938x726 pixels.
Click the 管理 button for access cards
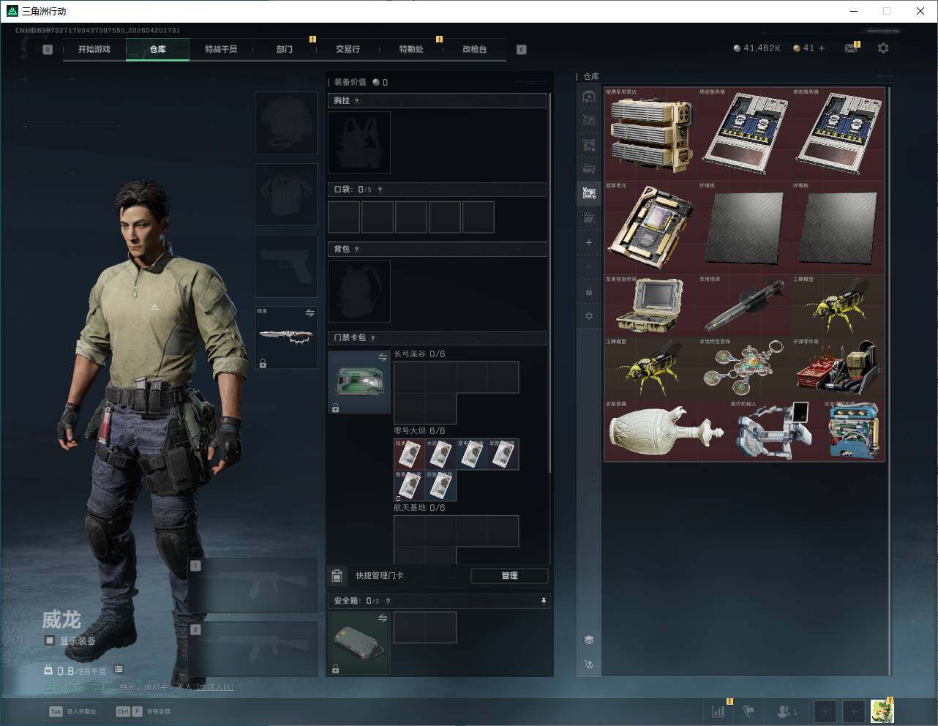509,575
